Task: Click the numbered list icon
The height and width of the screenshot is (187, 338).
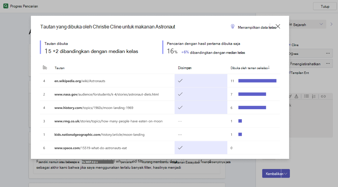Action: (314, 97)
